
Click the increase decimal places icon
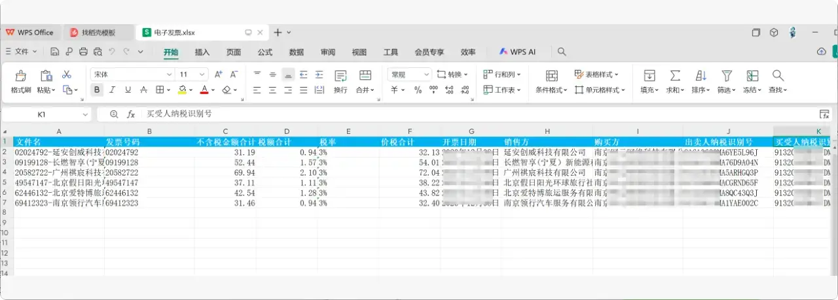click(450, 90)
